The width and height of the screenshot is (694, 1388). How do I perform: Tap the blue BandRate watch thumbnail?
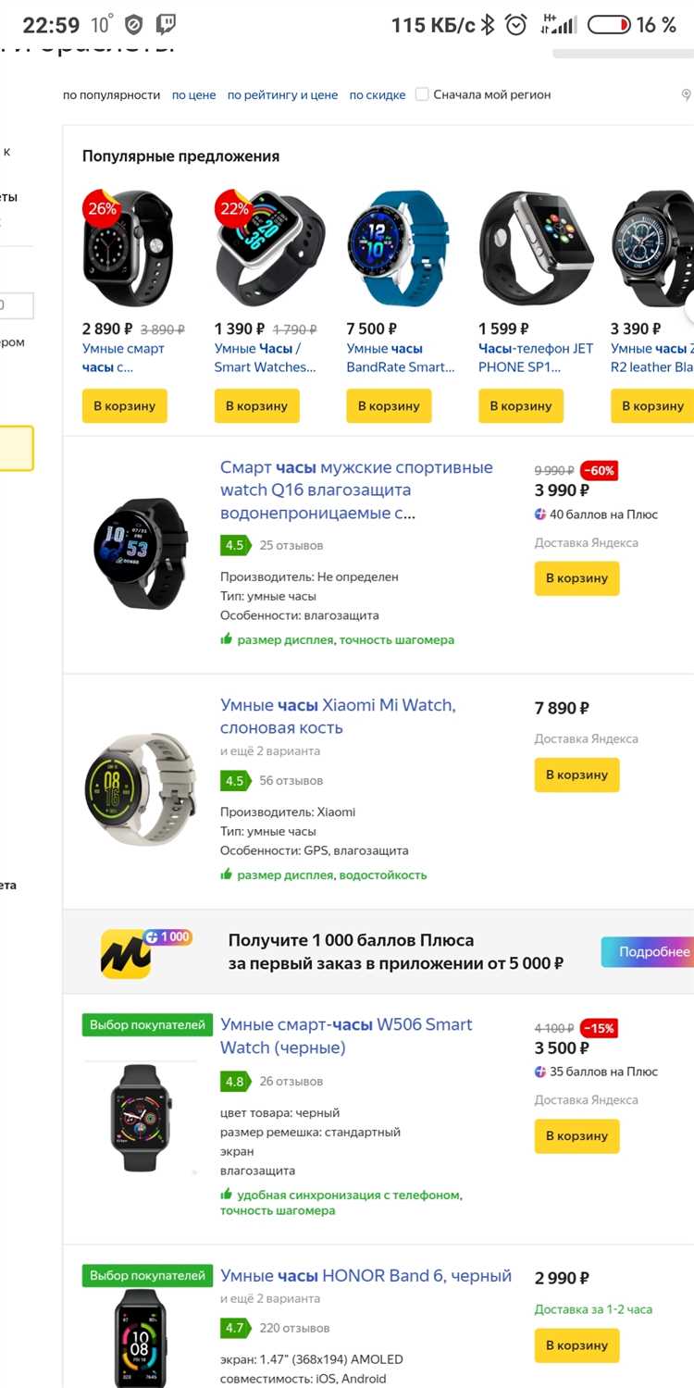pyautogui.click(x=396, y=248)
